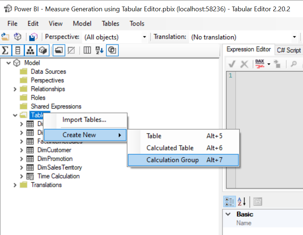Open the Translation dropdown
This screenshot has height=235, width=303.
(294, 37)
